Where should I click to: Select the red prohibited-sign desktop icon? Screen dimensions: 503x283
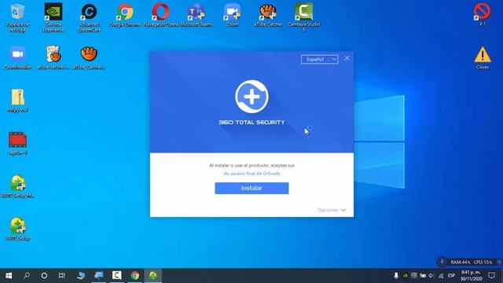pos(482,14)
